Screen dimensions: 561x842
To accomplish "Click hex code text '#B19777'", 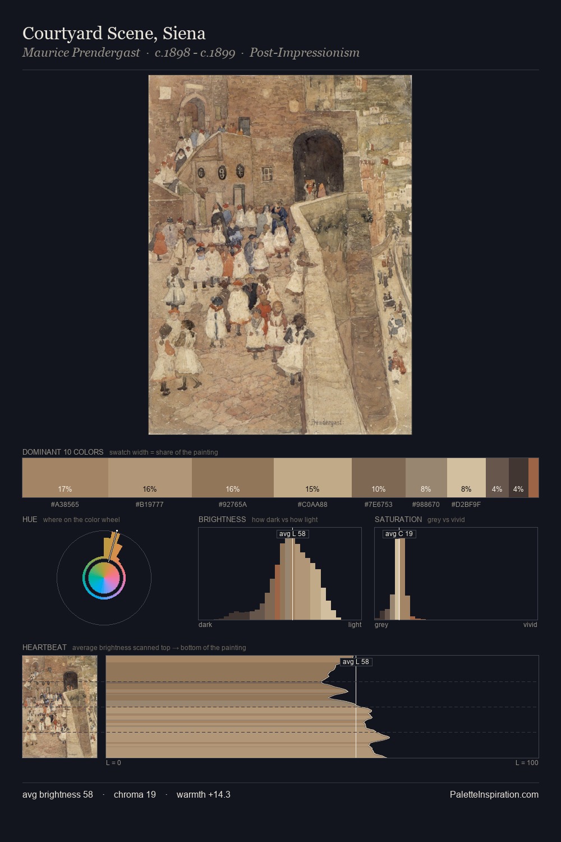I will pos(150,505).
